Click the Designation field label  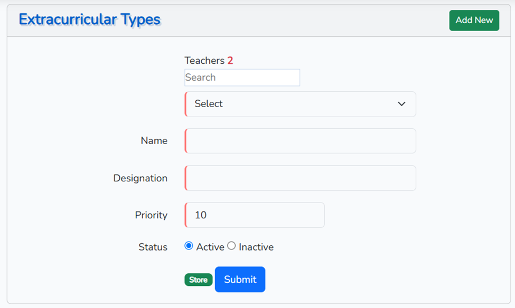tap(140, 178)
